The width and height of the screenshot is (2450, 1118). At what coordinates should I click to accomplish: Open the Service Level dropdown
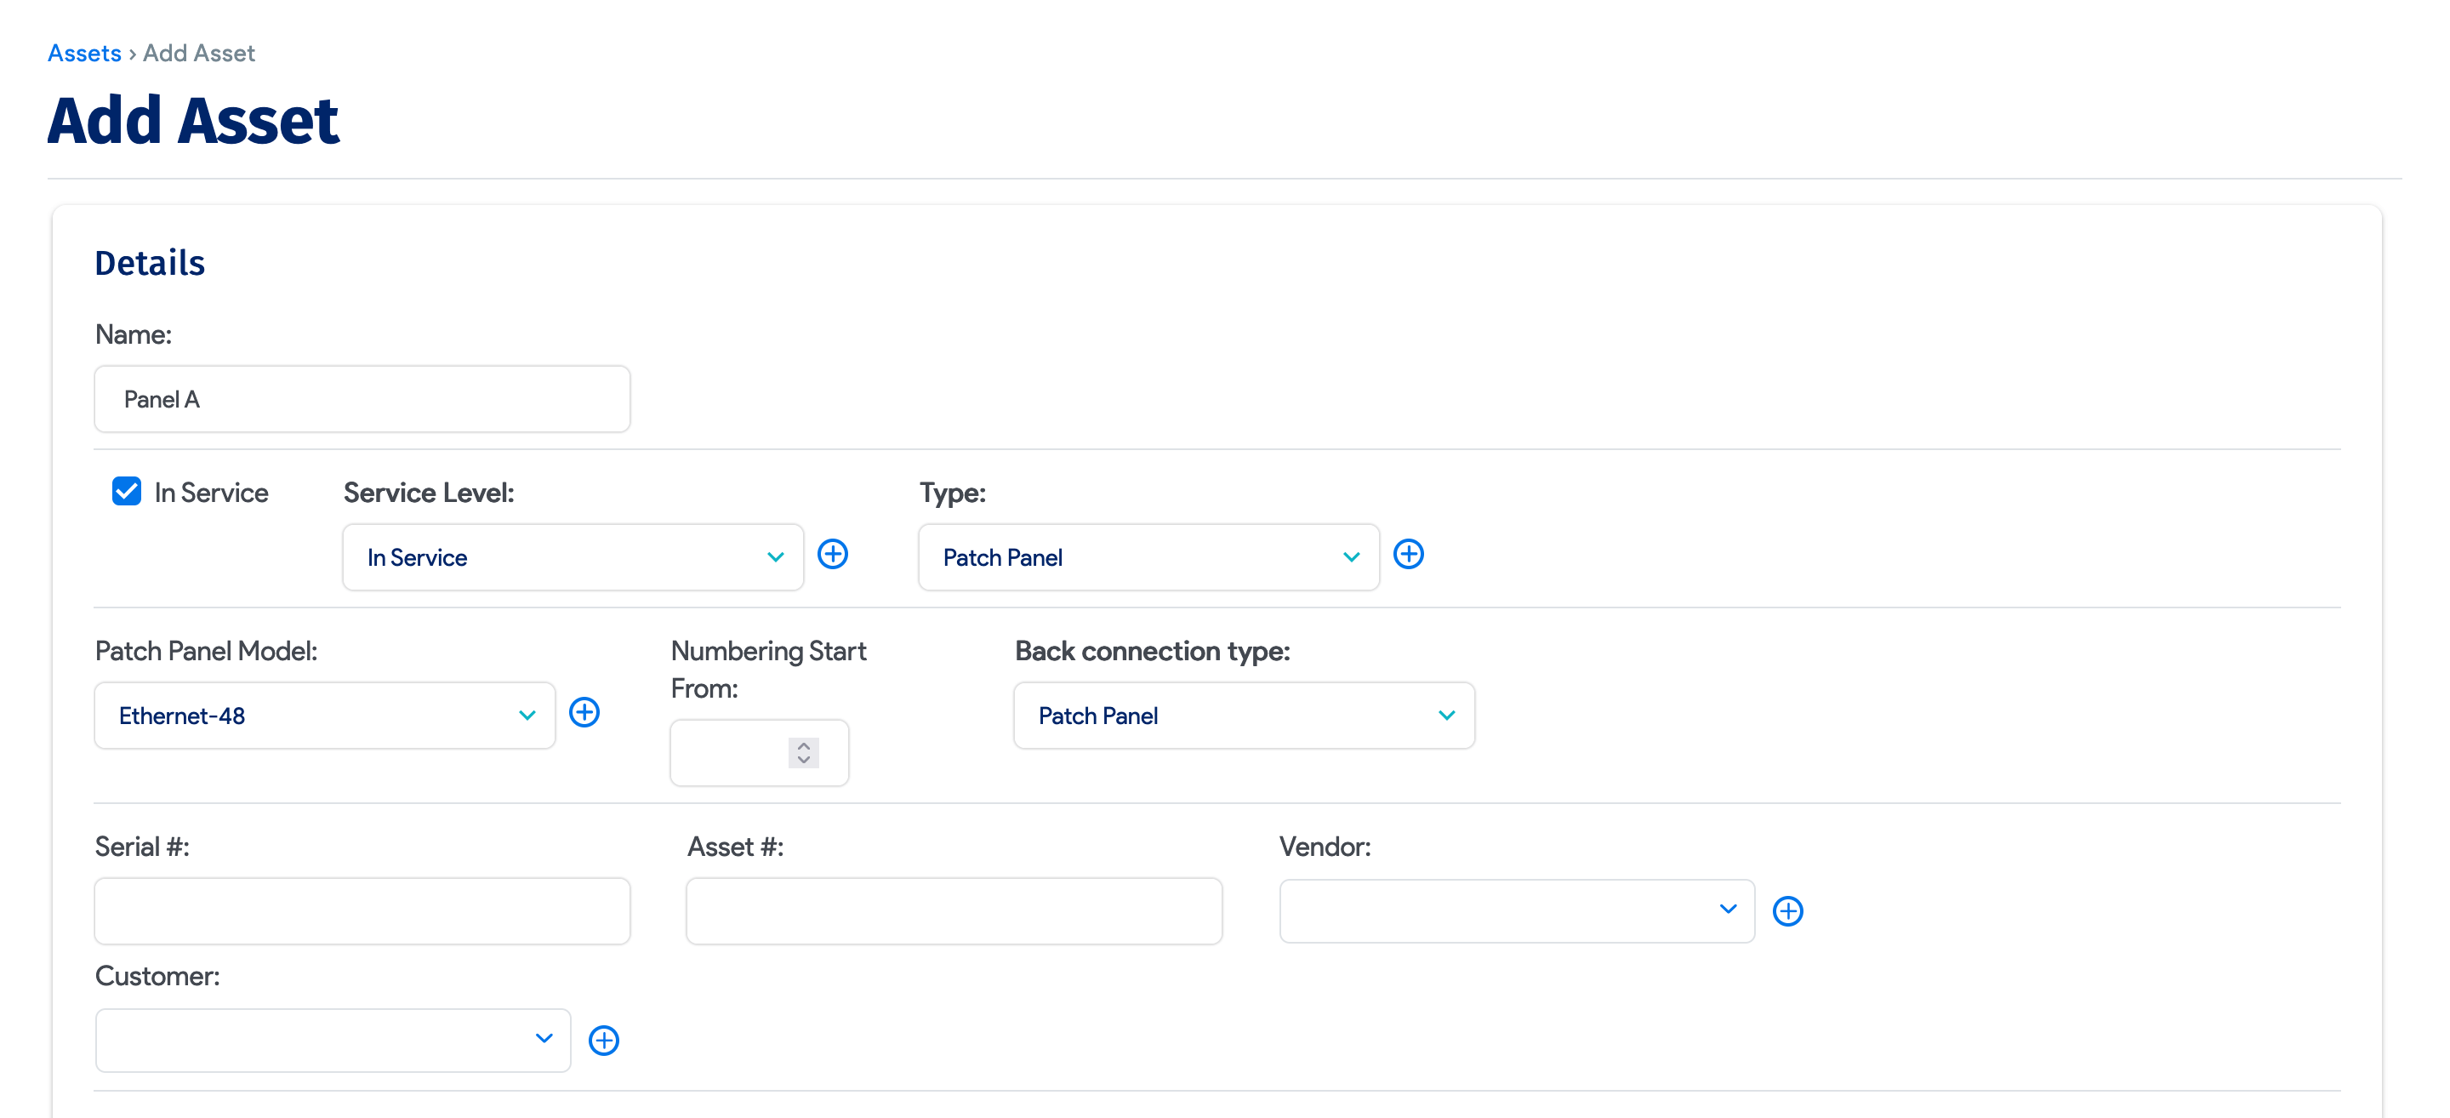[x=573, y=556]
